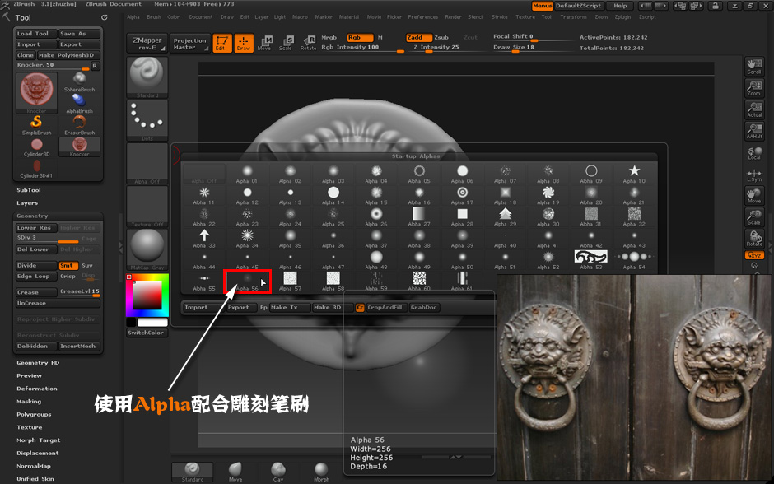
Task: Enable L.Sym local symmetry
Action: [753, 175]
